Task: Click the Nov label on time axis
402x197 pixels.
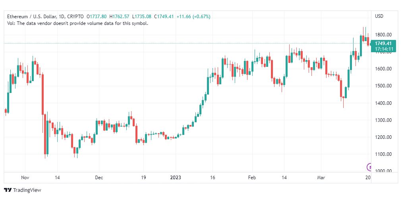Action: 25,178
